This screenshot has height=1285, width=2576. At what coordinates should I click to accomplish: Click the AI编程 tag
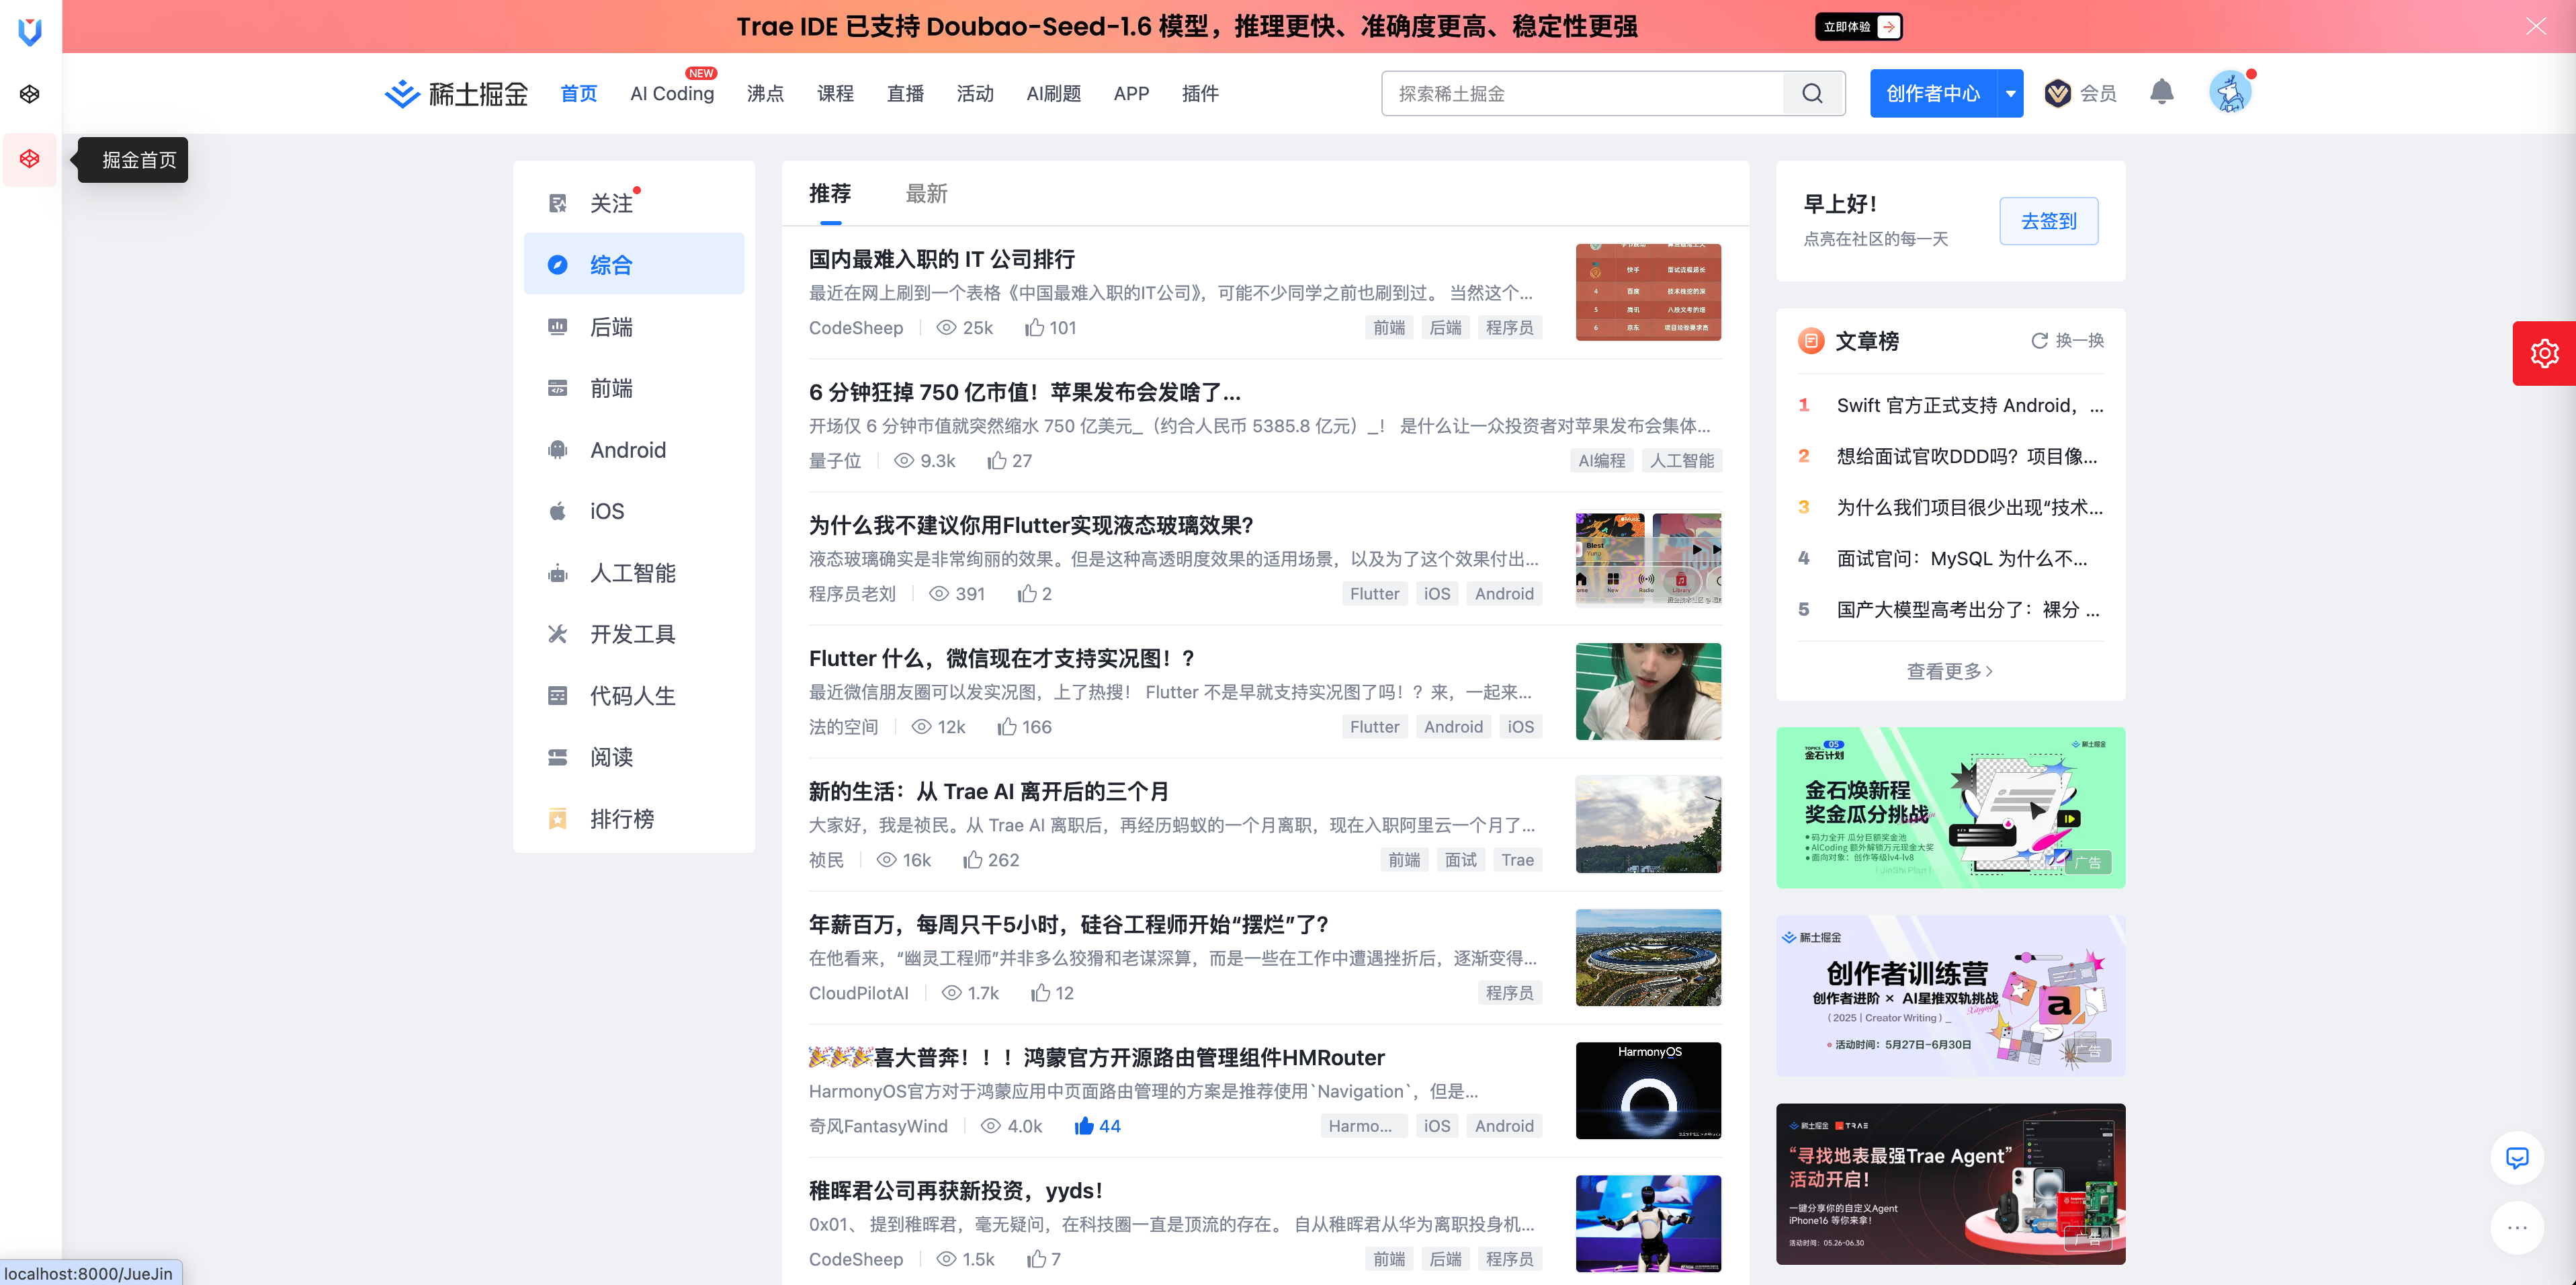[x=1602, y=461]
